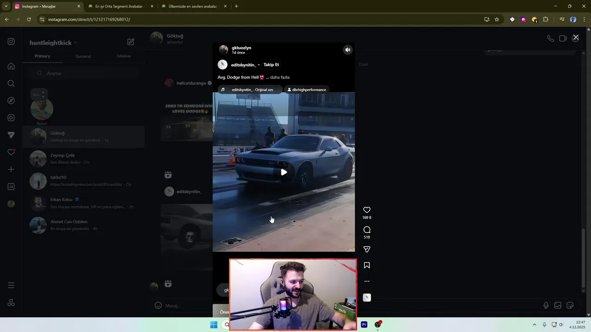Image resolution: width=591 pixels, height=332 pixels.
Task: Open the Chrome three-dot menu
Action: pos(584,19)
